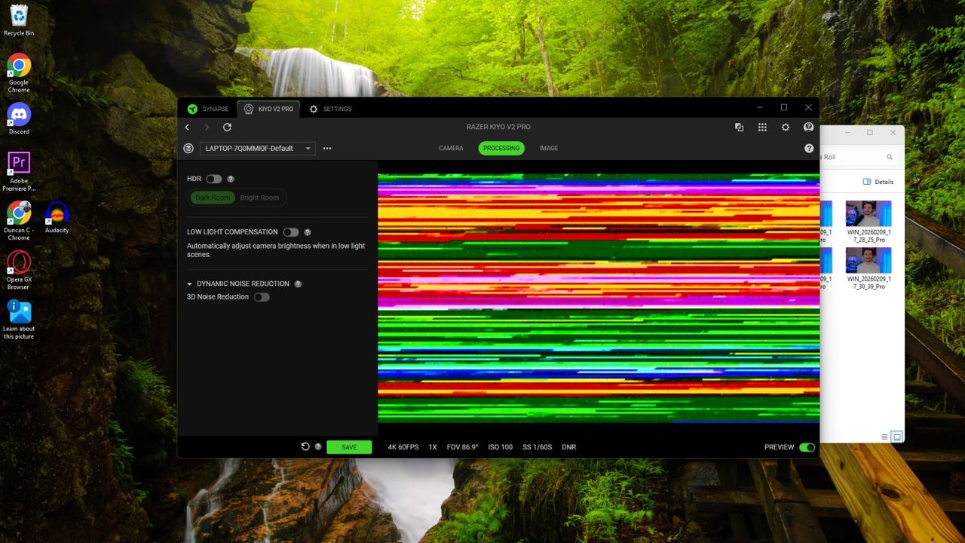Open the Settings tab in Synapse
965x543 pixels.
330,109
